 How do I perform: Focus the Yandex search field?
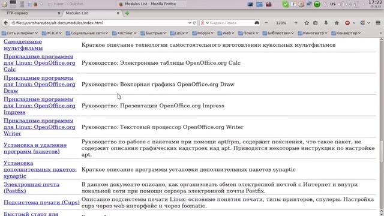tap(230, 23)
